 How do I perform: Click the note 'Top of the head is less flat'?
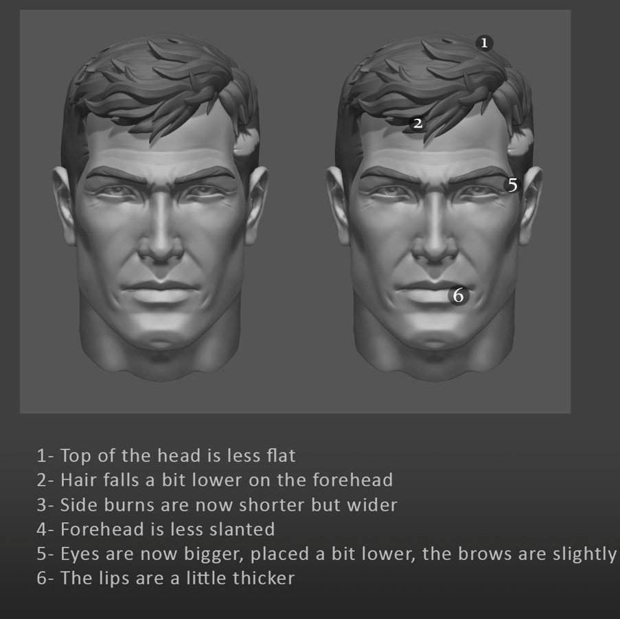pos(165,456)
